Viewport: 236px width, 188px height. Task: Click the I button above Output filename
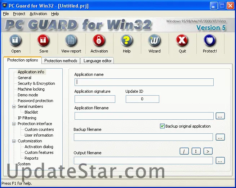[x=196, y=151]
